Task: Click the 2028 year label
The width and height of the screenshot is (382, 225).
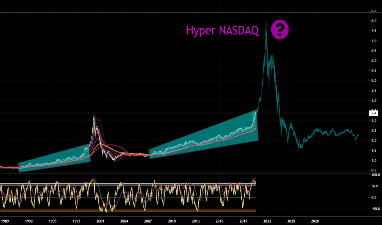Action: 315,221
